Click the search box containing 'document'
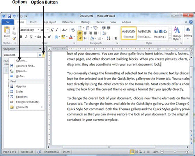 point(20,55)
